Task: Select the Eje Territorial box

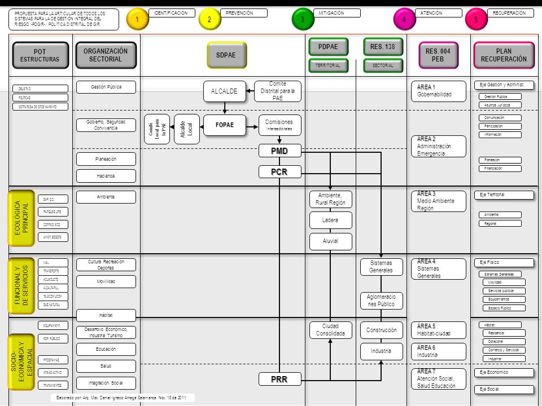Action: [504, 195]
